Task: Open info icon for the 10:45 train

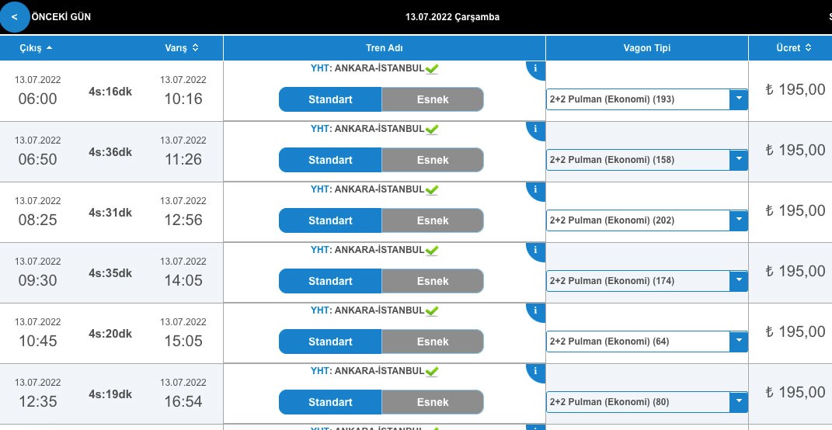Action: pos(535,310)
